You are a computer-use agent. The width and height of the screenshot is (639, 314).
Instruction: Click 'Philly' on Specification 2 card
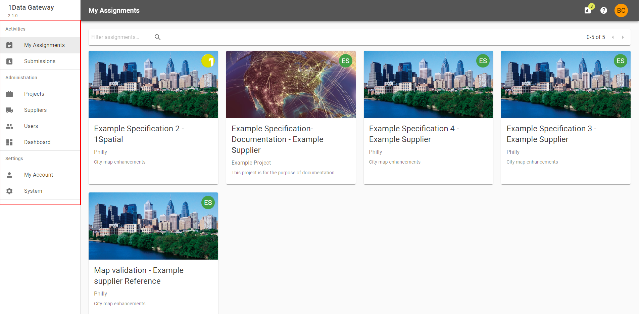click(100, 152)
